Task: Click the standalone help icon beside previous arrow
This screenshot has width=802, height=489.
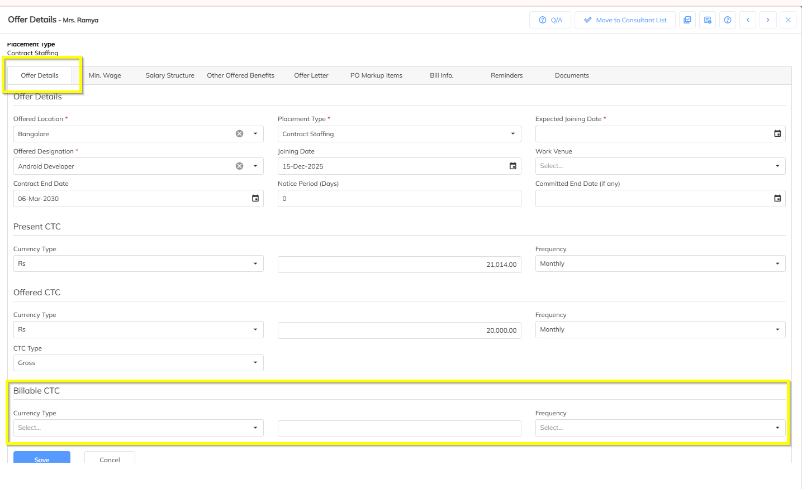Action: [728, 20]
